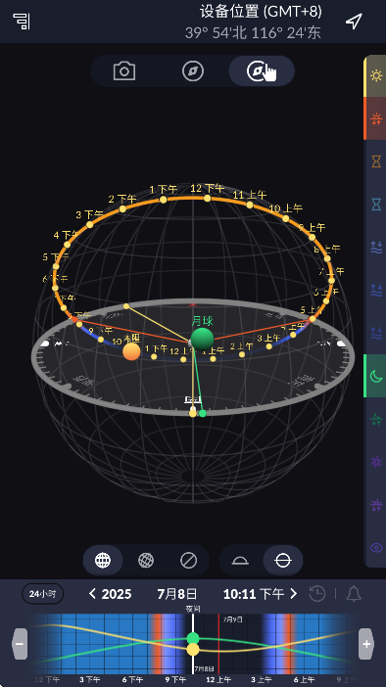This screenshot has width=386, height=687.
Task: Zoom in timeline with plus button
Action: 366,644
